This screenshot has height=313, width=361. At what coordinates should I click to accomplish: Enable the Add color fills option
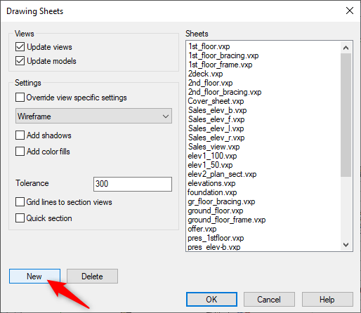[20, 152]
